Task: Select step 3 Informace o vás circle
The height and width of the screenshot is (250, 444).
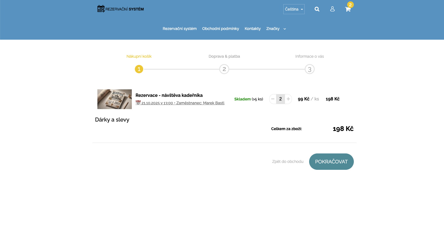Action: pos(309,69)
